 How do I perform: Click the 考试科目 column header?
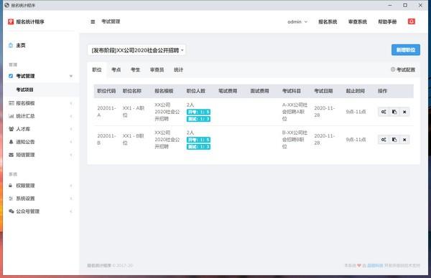tap(292, 91)
